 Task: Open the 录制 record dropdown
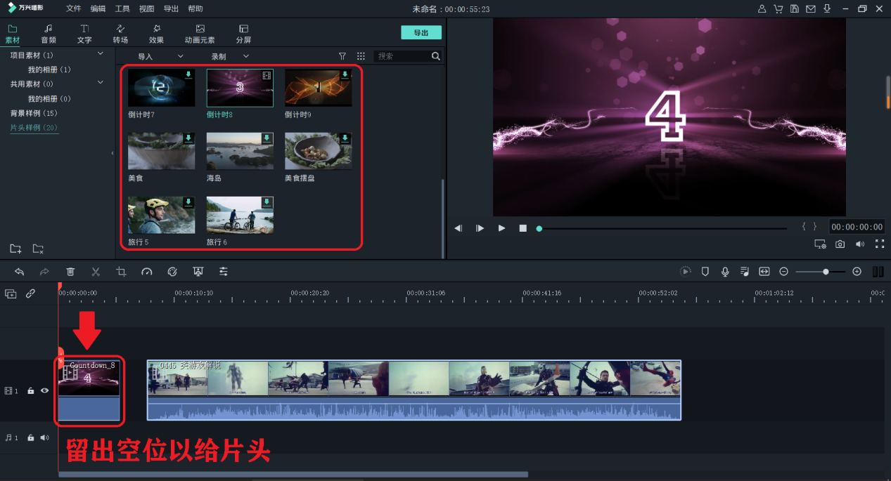coord(230,56)
